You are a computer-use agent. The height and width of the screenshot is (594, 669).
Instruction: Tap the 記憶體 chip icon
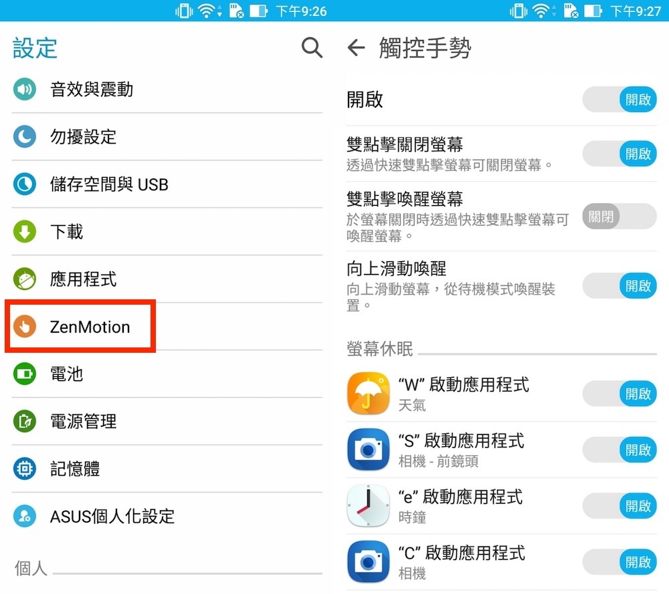[x=25, y=468]
